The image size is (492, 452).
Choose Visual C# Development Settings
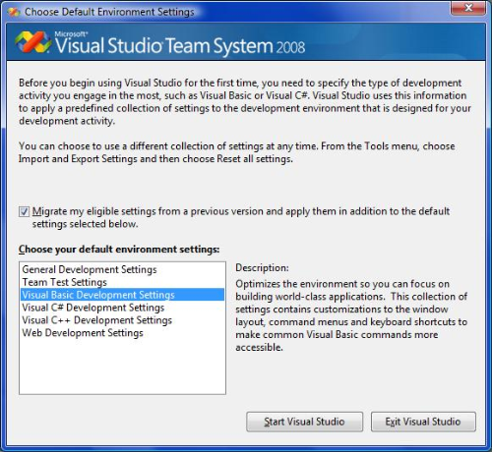[122, 308]
